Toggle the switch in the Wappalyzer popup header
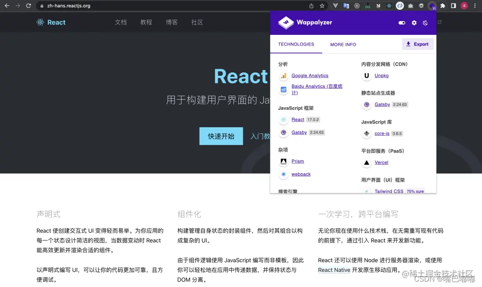 point(401,22)
